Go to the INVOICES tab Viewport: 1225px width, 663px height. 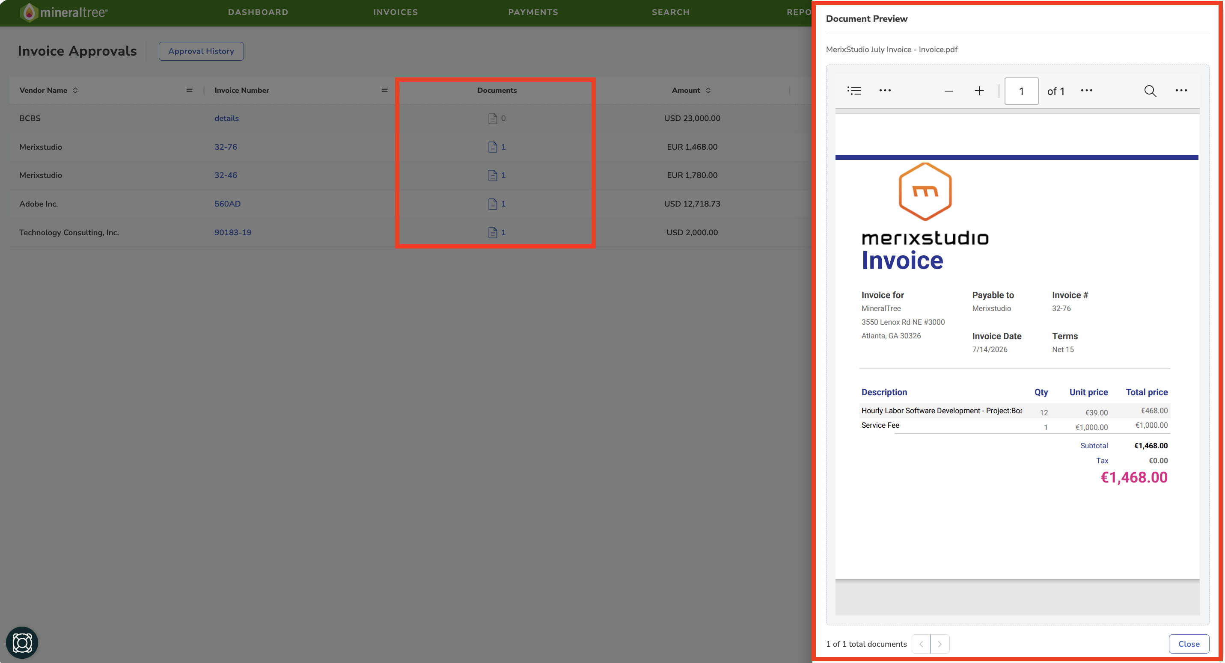click(x=395, y=12)
